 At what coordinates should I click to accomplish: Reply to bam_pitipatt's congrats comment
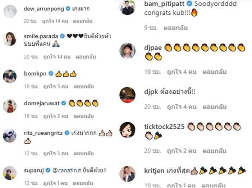pyautogui.click(x=175, y=28)
